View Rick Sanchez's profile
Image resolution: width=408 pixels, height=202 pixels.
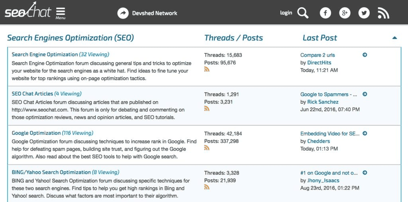tap(323, 102)
